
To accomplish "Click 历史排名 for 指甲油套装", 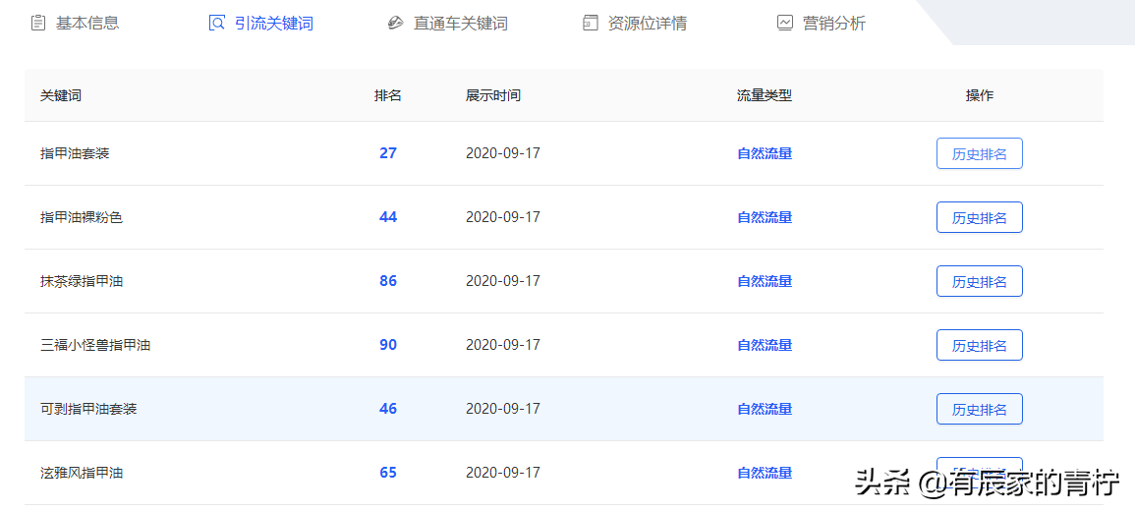I will point(980,153).
